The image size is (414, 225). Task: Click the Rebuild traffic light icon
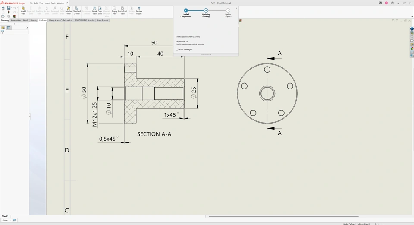[x=9, y=12]
